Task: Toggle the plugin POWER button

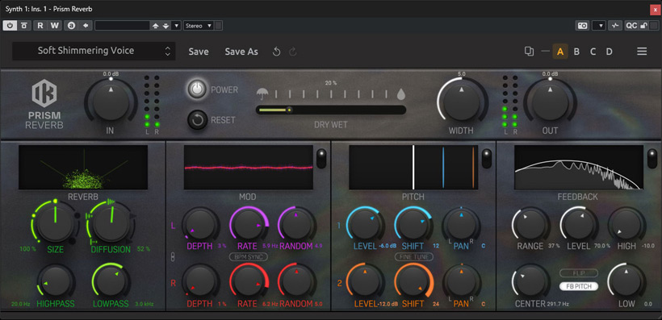Action: [197, 89]
